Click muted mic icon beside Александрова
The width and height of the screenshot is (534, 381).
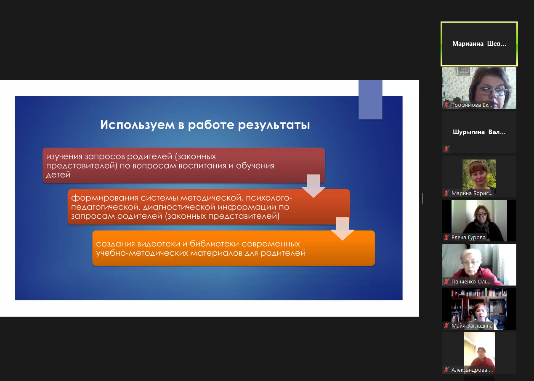446,370
